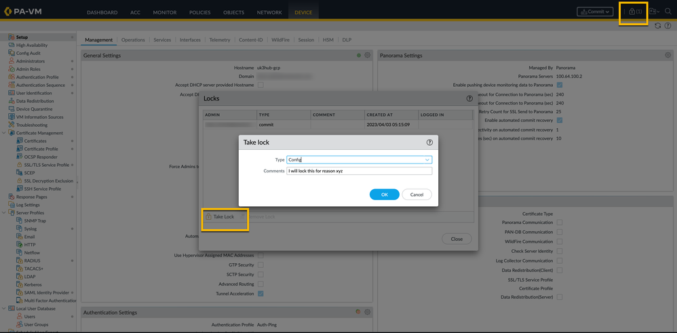Image resolution: width=677 pixels, height=333 pixels.
Task: Enable GTP Security checkbox
Action: point(260,265)
